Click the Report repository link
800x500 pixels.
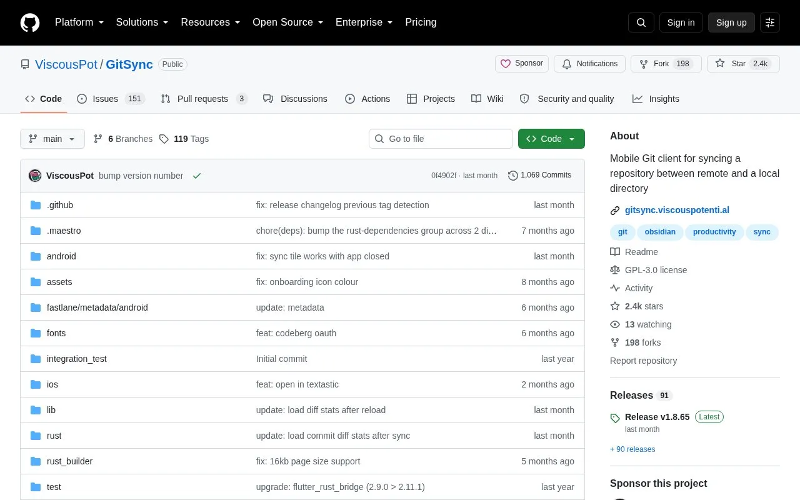coord(643,361)
